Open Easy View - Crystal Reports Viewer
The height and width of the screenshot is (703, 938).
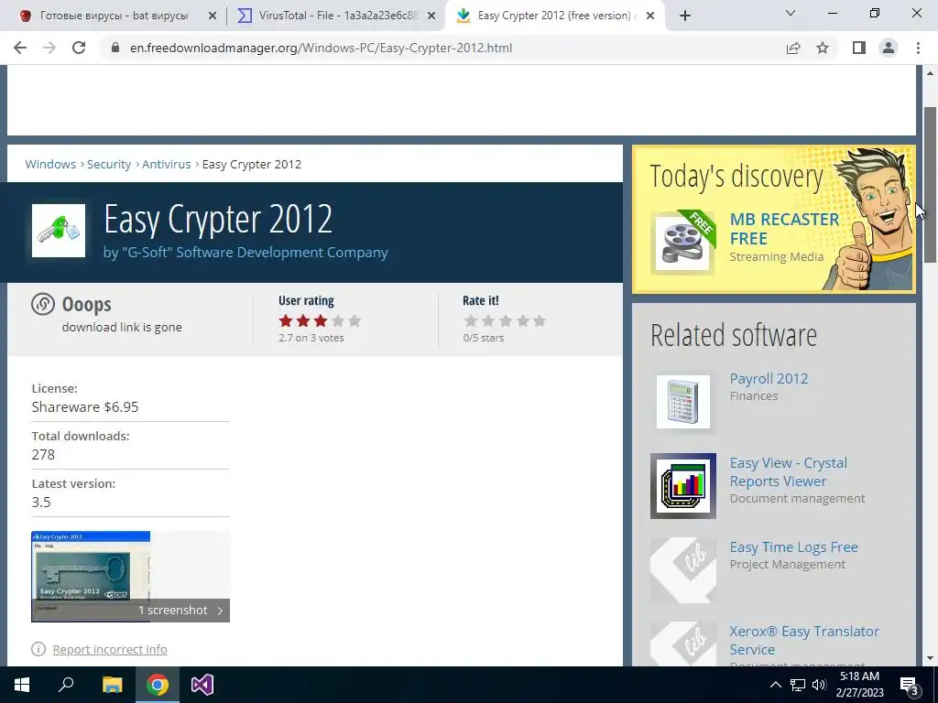pyautogui.click(x=789, y=471)
